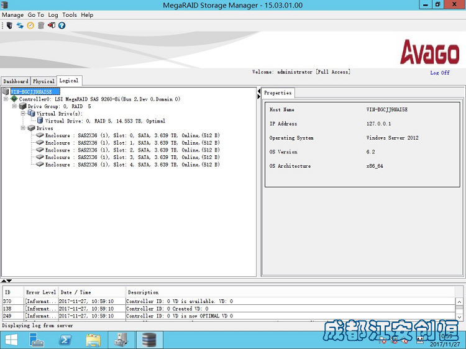Open the Log menu
The image size is (466, 349).
tap(53, 15)
